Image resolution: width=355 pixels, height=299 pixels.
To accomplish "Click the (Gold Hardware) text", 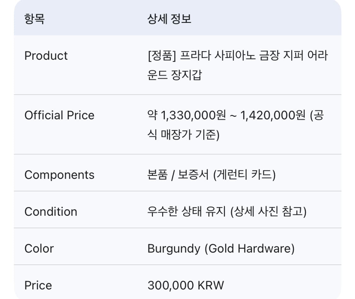I will click(x=249, y=249).
